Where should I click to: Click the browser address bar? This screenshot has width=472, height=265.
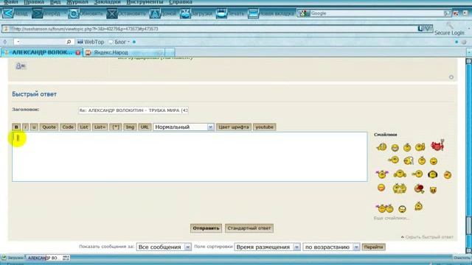211,29
